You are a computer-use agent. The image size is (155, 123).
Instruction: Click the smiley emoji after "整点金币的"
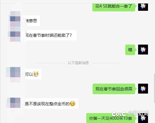[x=73, y=103]
